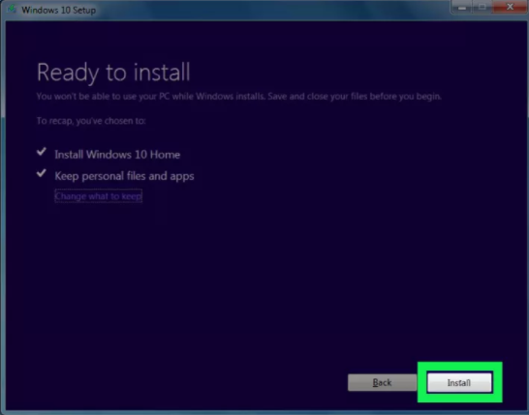This screenshot has height=415, width=529.
Task: Go back with the Back button
Action: [x=382, y=382]
